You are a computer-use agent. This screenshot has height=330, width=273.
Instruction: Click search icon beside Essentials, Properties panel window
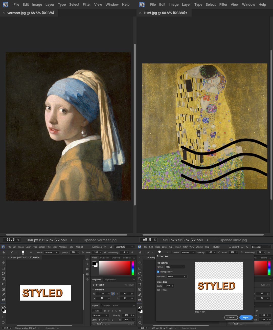pos(111,247)
